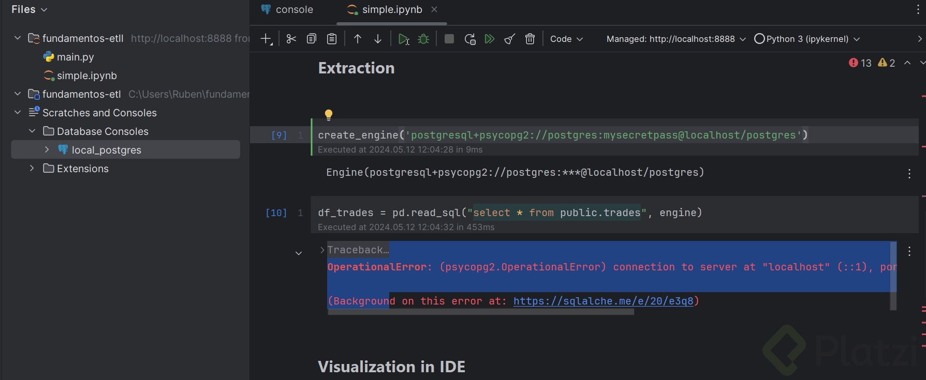Move cell up with the up arrow
Screen dimensions: 926x380
tap(358, 39)
